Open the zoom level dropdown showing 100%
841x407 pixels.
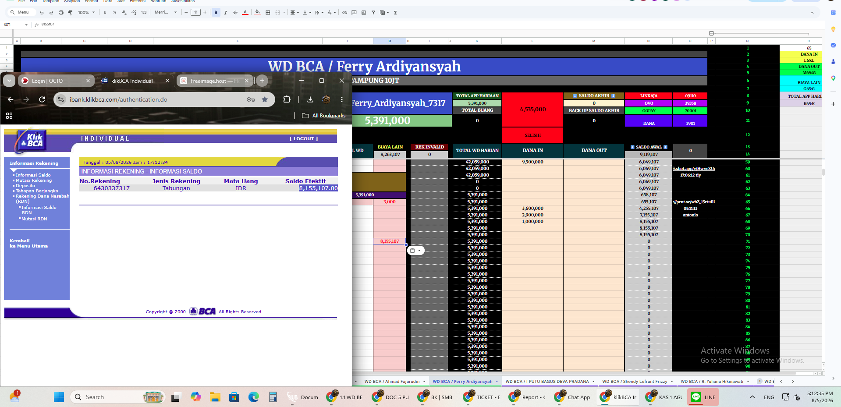(86, 13)
